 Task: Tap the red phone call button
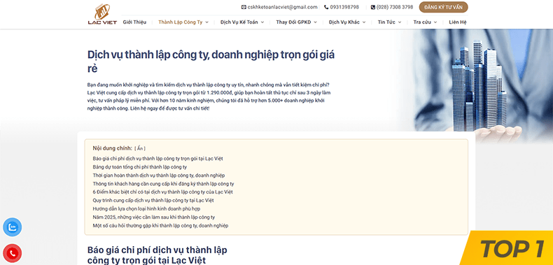coord(13,253)
